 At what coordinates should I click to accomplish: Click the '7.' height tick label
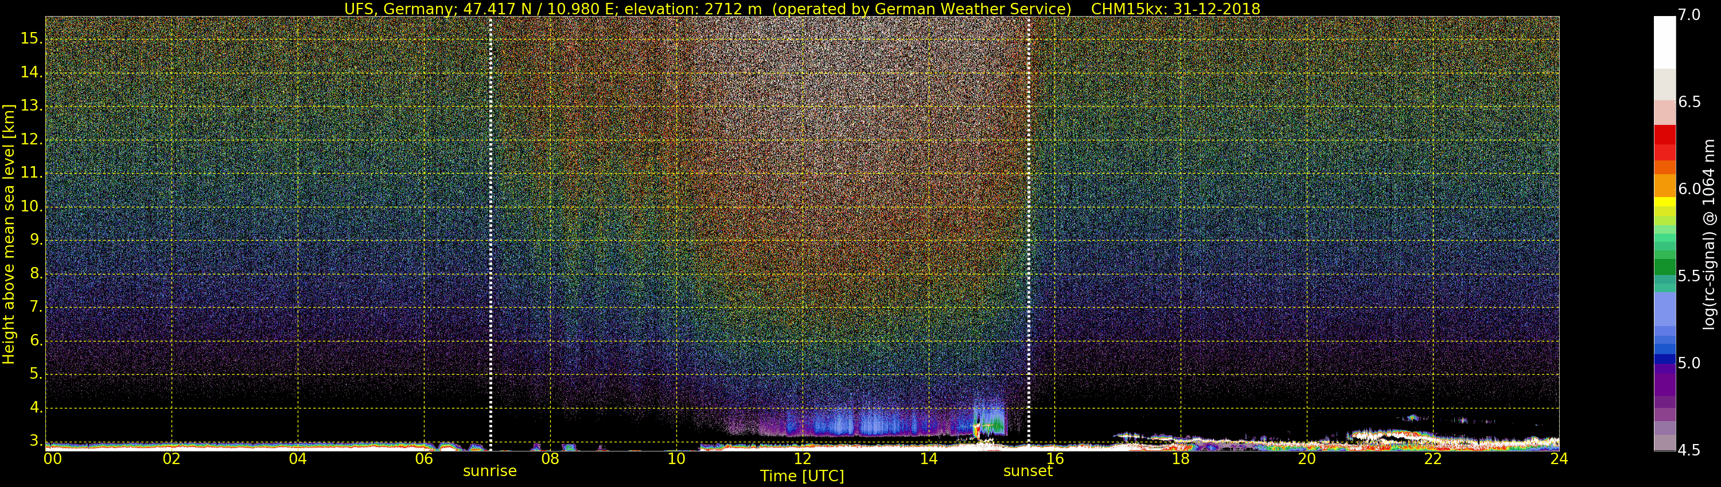[x=36, y=307]
